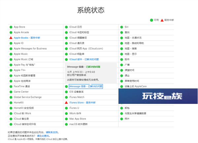Click the Apple Music 订阅 entry
Viewport: 198px width, 143px height.
click(23, 60)
